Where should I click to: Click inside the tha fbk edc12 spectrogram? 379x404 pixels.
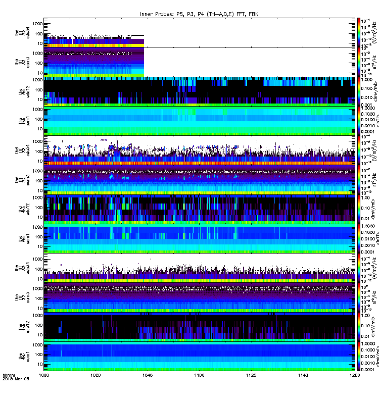pyautogui.click(x=199, y=91)
